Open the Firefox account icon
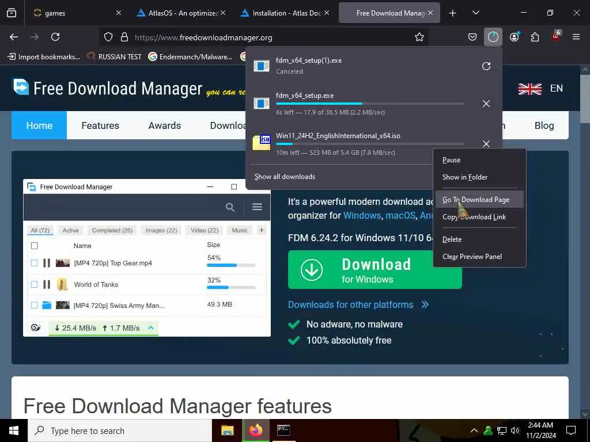 [x=515, y=37]
